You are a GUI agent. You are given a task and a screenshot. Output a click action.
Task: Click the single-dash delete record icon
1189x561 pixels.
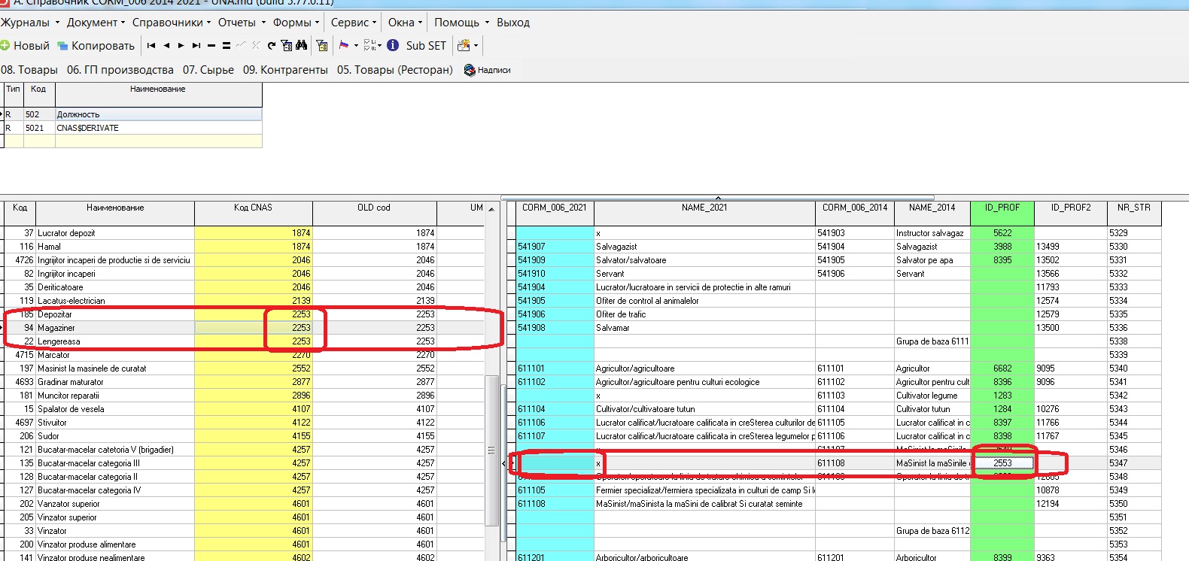[x=211, y=45]
